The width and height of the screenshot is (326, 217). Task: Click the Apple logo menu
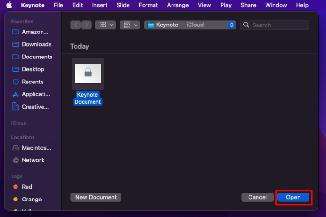(x=9, y=5)
